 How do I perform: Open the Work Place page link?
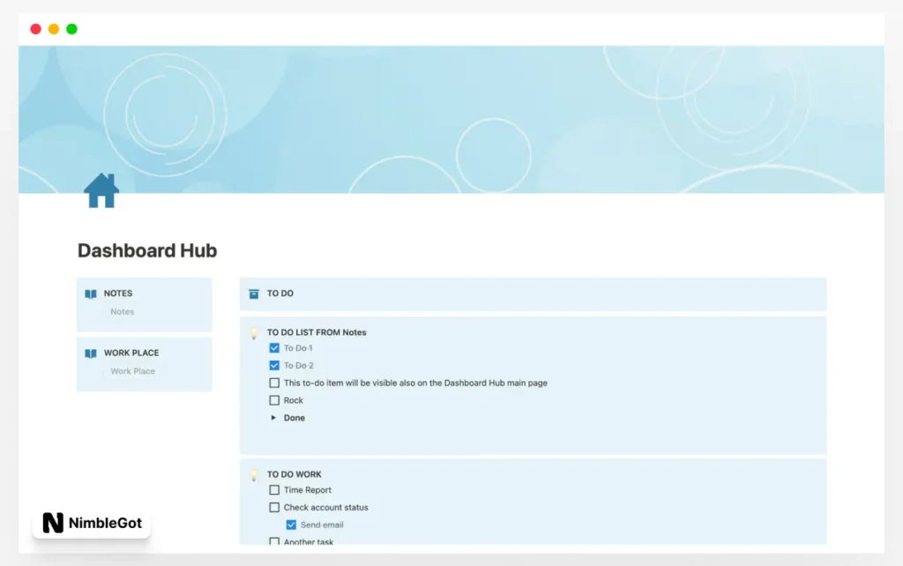click(x=132, y=371)
